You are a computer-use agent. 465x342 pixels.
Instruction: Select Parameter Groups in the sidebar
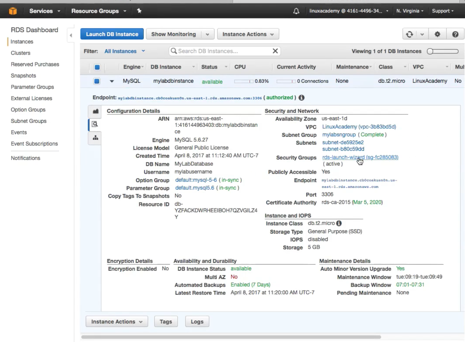(32, 87)
